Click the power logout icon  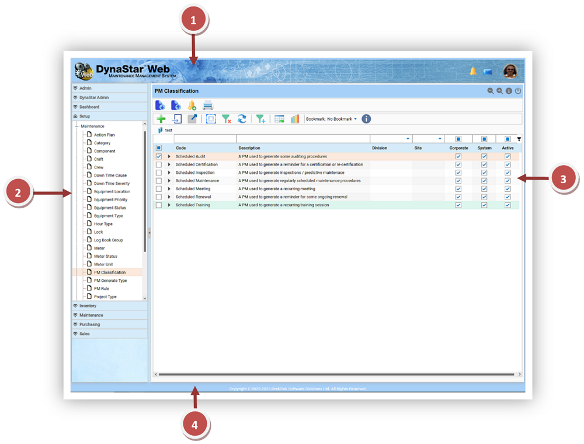(517, 91)
